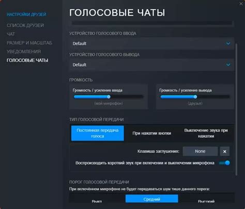Select Выключение звука при нажатии mode
Viewport: 245px width, 209px height.
click(x=206, y=133)
